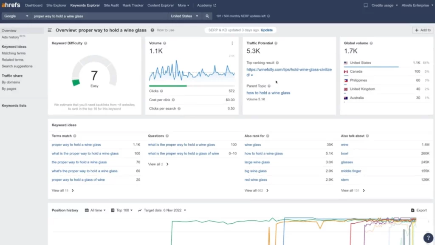Image resolution: width=435 pixels, height=245 pixels.
Task: Select Matching terms in sidebar
Action: [14, 53]
